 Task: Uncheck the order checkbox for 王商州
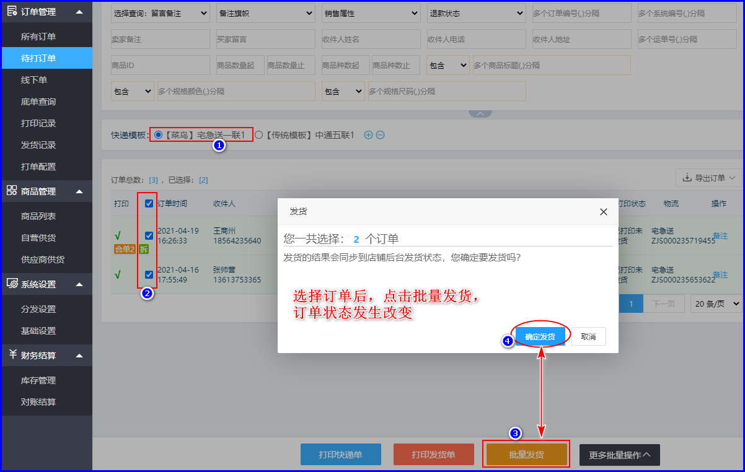click(x=149, y=235)
